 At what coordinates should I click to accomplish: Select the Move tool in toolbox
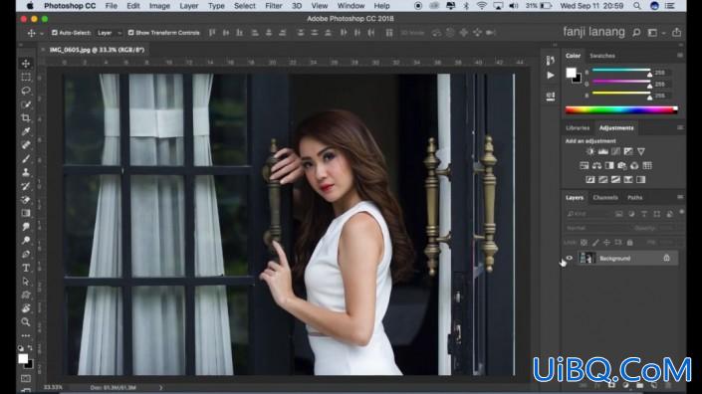26,64
